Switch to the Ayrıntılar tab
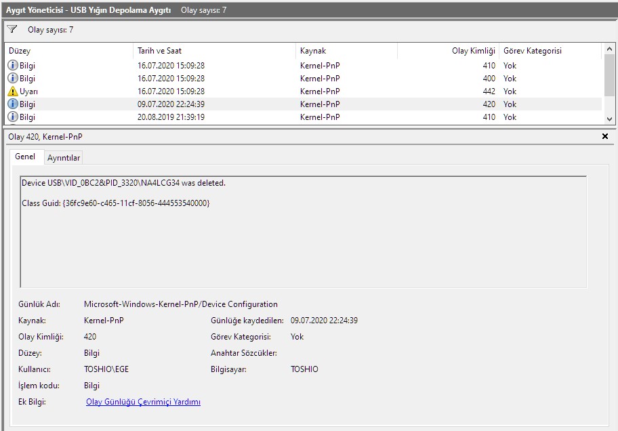This screenshot has width=618, height=431. [x=64, y=158]
